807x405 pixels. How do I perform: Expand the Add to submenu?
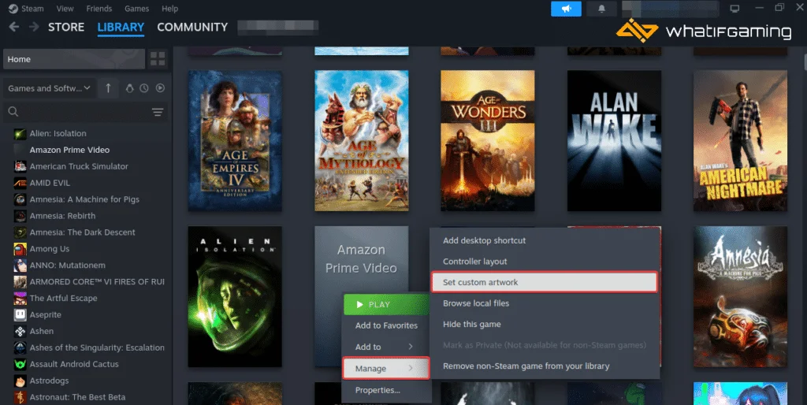(385, 347)
